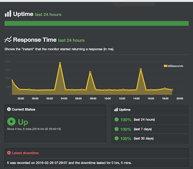Screen dimensions: 193x169
Task: Click the peak data point near 08:00
Action: [90, 72]
